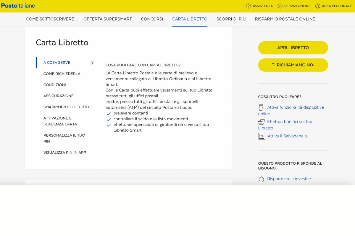Click the Cos'altro puoi fare? heading
355x236 pixels.
(280, 97)
